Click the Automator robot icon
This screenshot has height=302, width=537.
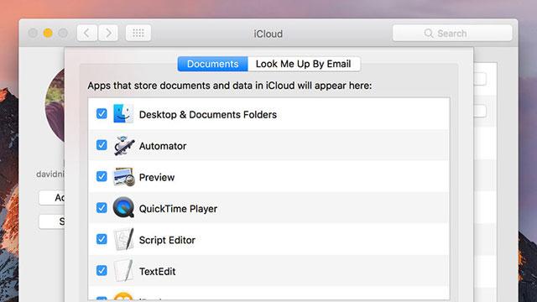click(x=123, y=145)
